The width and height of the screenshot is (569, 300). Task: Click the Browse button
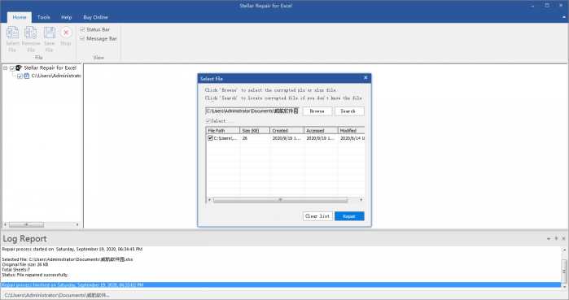(317, 111)
